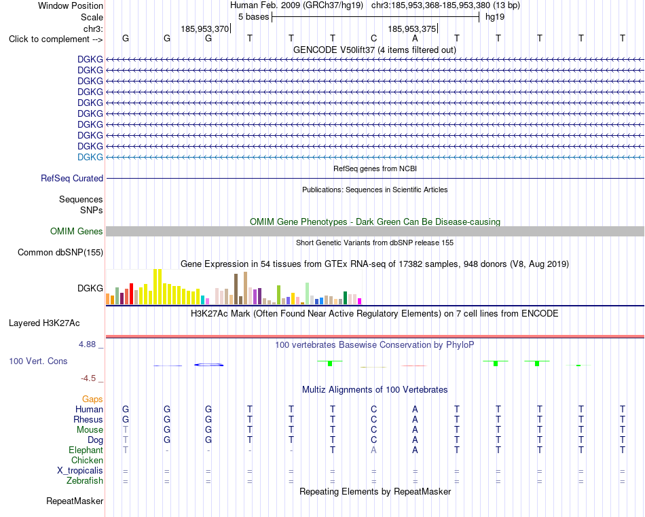The width and height of the screenshot is (645, 517).
Task: Click the Chicken species label
Action: (x=87, y=460)
